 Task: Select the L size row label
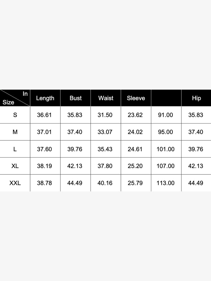coord(15,149)
